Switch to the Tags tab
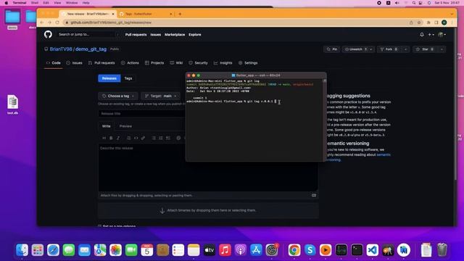The width and height of the screenshot is (464, 261). [128, 78]
